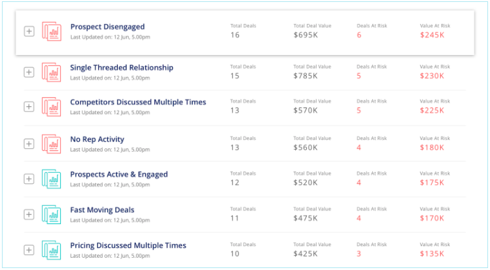This screenshot has width=490, height=270.
Task: Click the red icon beside Competitors Discussed Multiple Times
Action: tap(52, 107)
